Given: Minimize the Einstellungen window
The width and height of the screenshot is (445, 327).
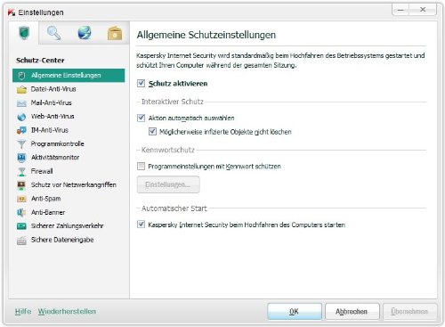Looking at the screenshot, I should [x=400, y=10].
